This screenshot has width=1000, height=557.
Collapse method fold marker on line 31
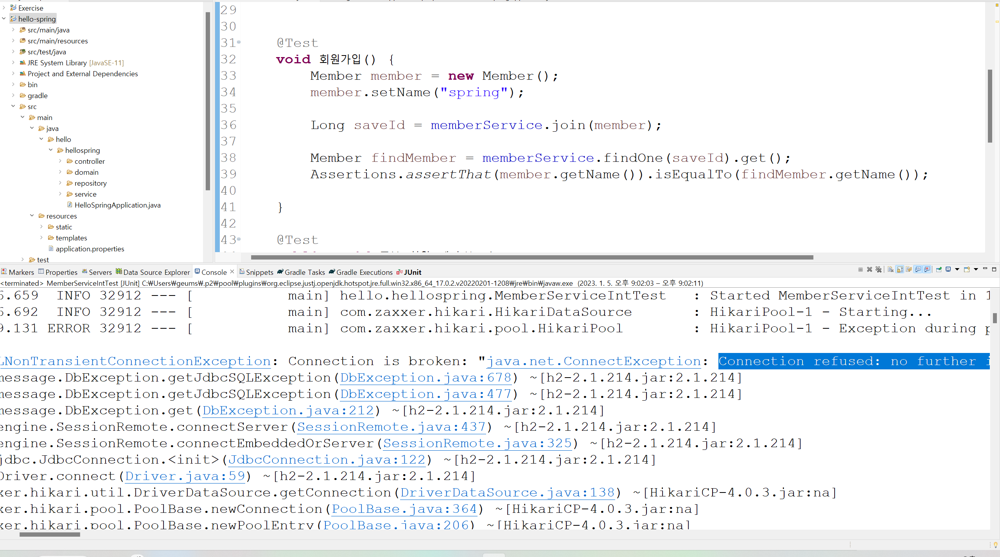click(239, 42)
